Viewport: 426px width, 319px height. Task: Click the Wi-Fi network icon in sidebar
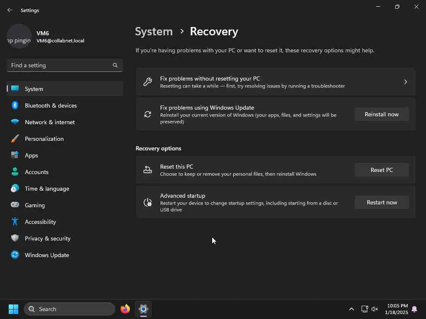[x=15, y=122]
